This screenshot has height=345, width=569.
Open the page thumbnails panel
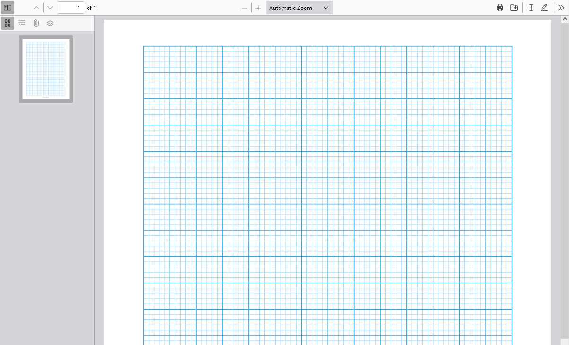[8, 23]
